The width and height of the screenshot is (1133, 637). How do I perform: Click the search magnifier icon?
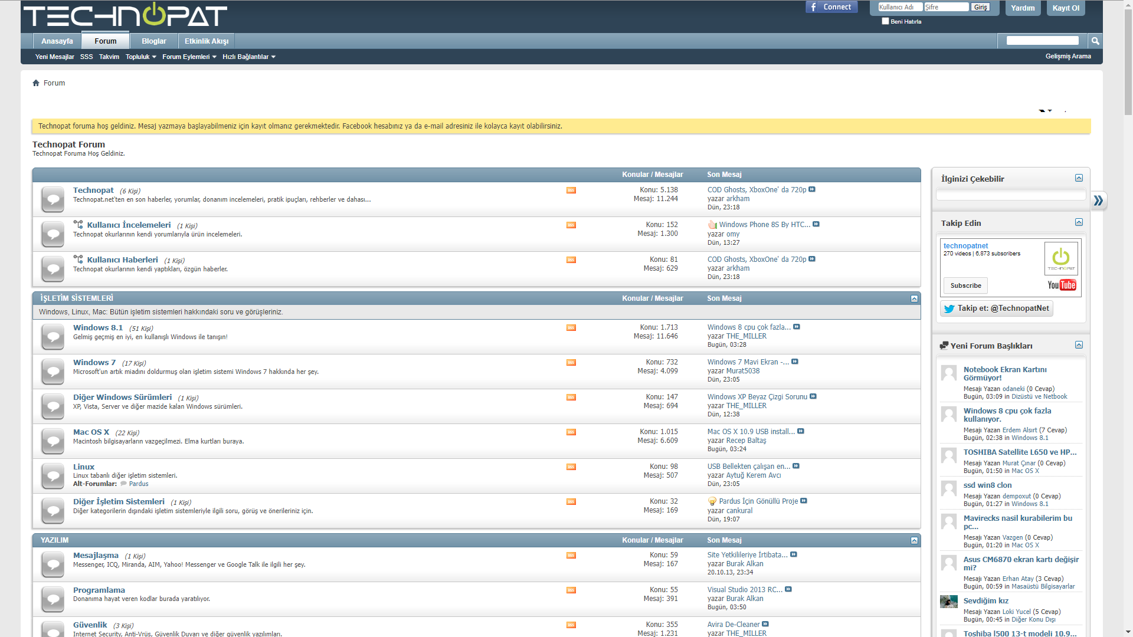click(1095, 41)
